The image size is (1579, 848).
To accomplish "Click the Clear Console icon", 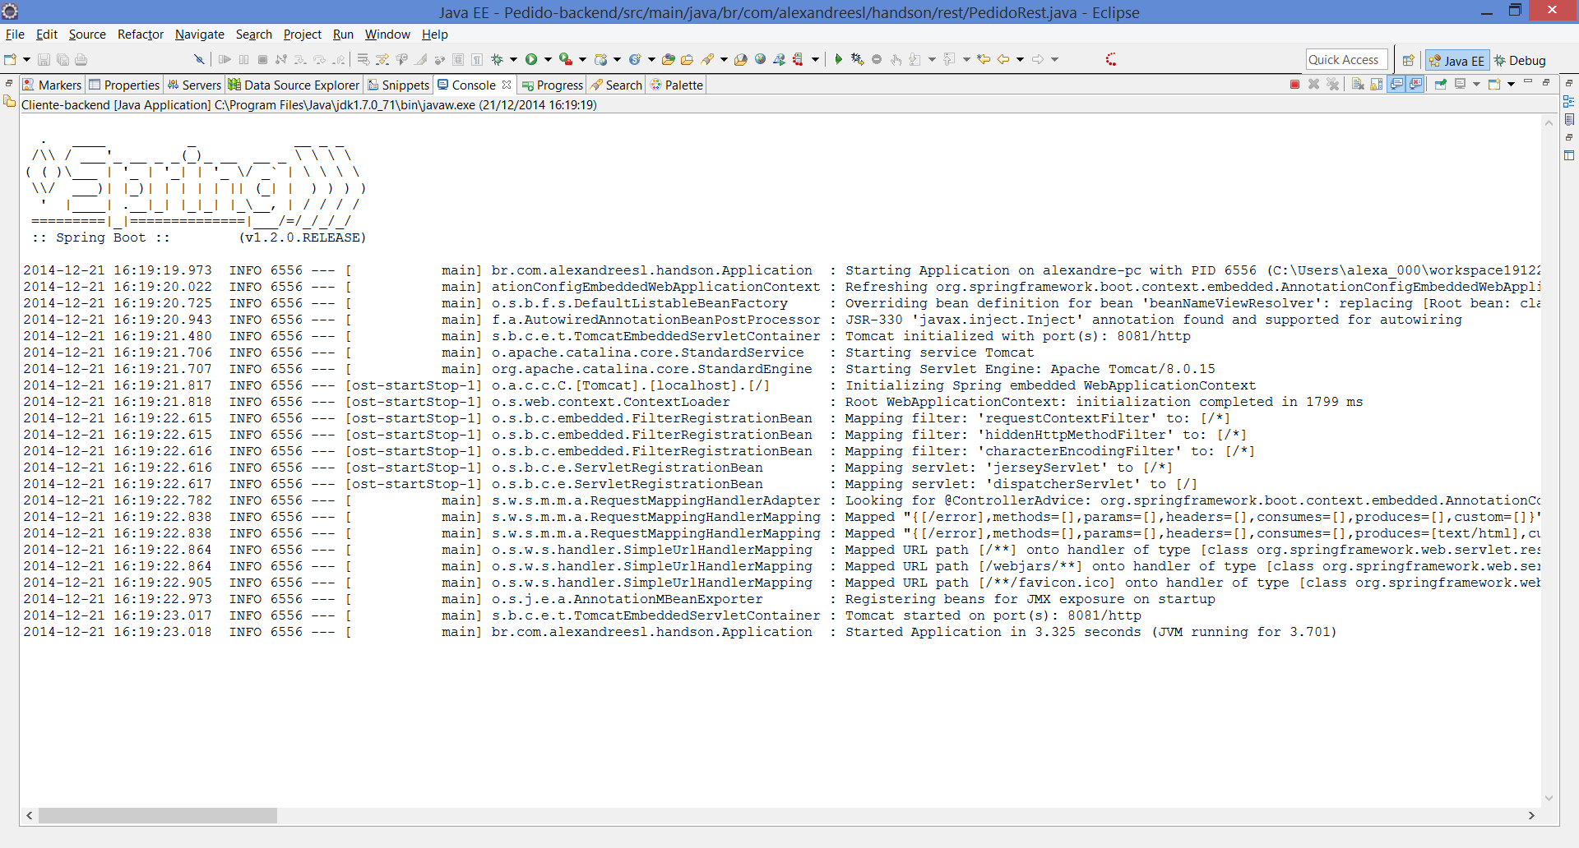I will [1358, 84].
